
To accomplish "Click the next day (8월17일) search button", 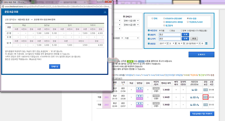I will tap(202, 114).
